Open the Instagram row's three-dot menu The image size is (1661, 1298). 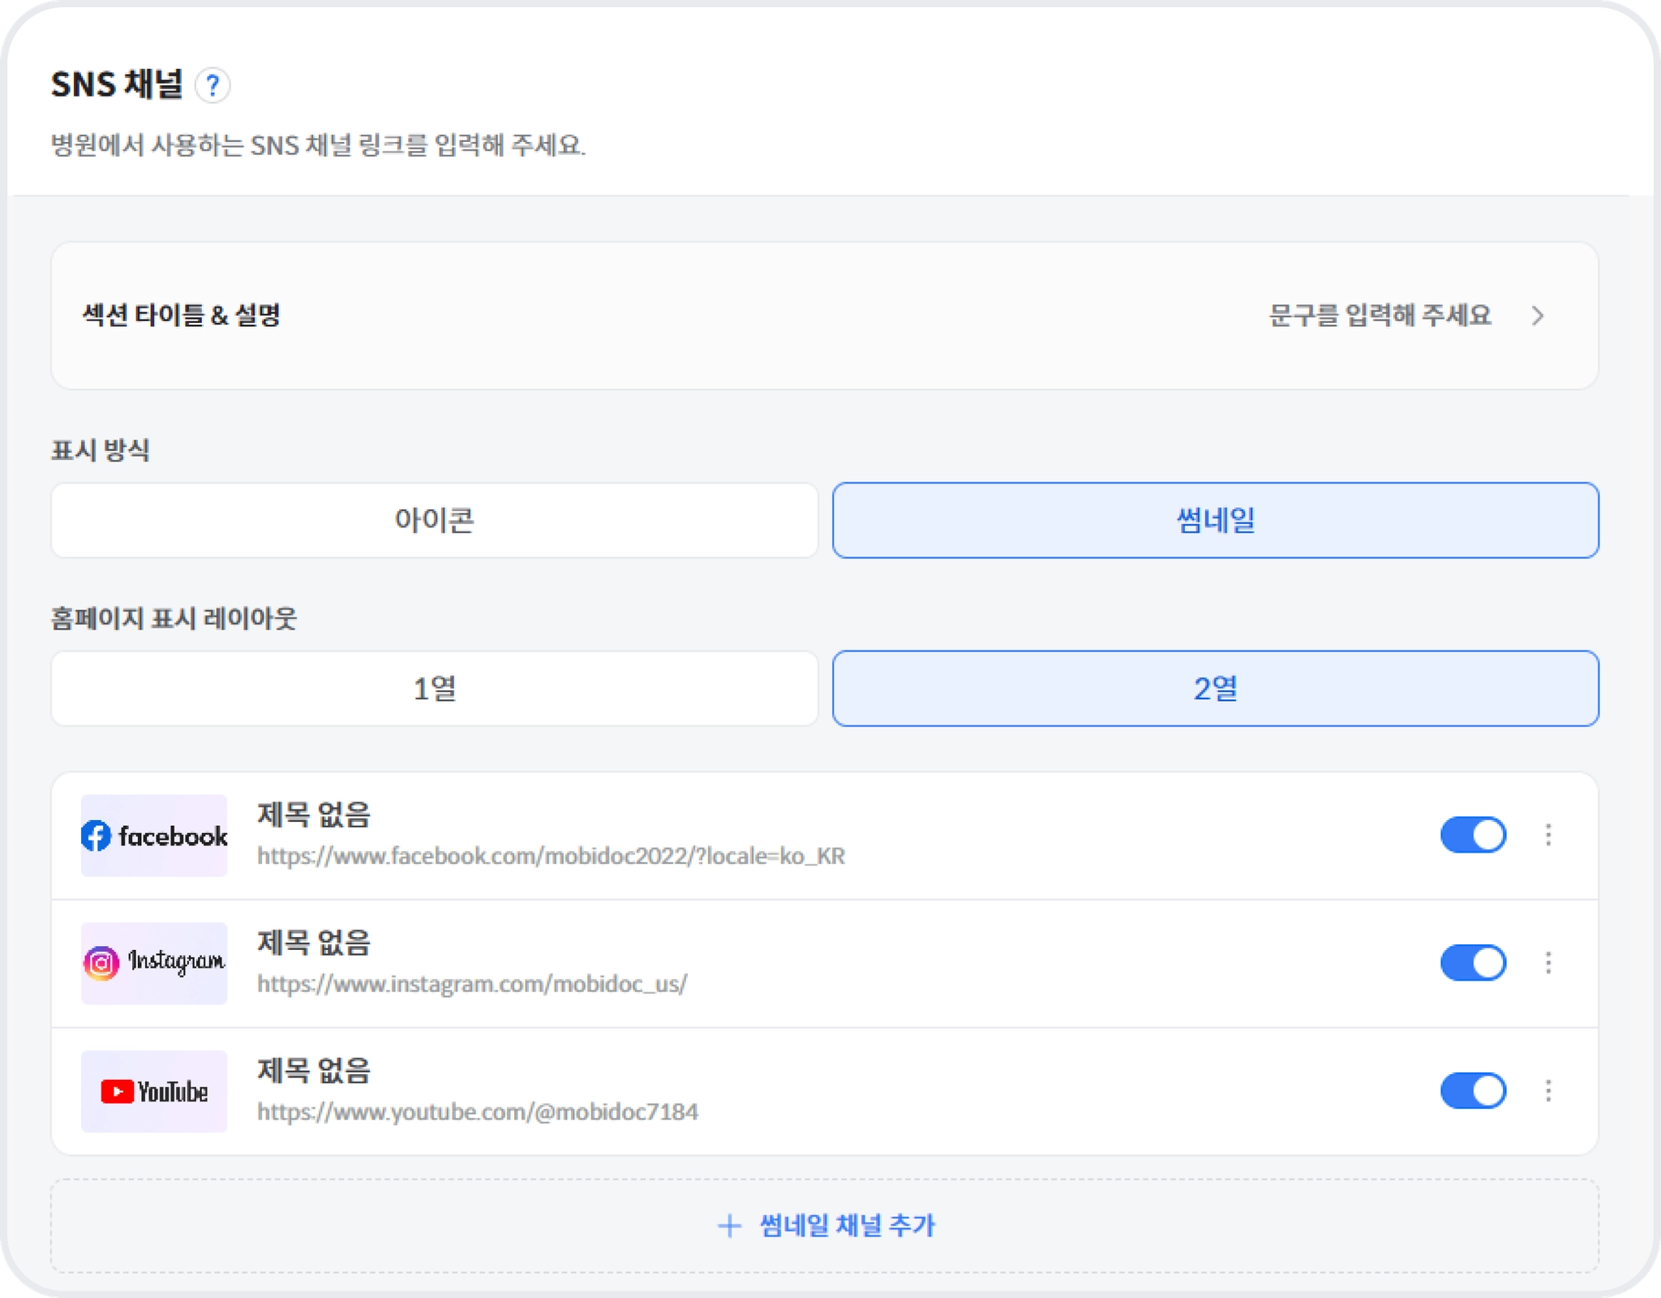(x=1547, y=963)
